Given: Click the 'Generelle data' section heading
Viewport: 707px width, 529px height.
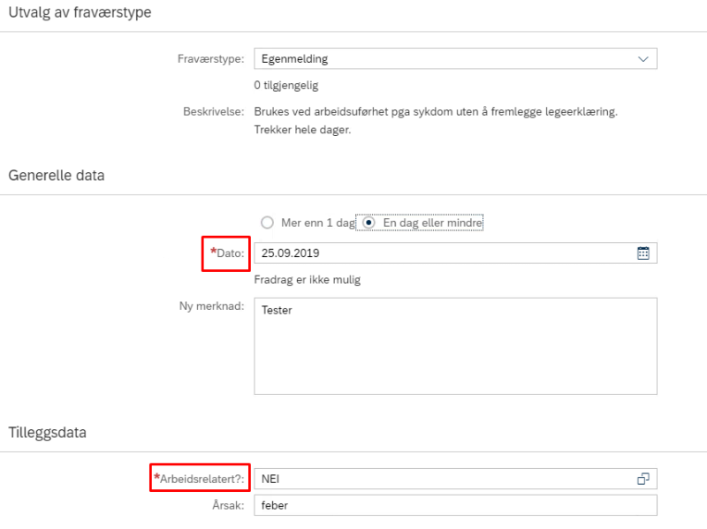Looking at the screenshot, I should tap(57, 175).
